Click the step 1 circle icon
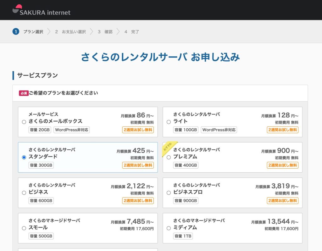 [16, 31]
